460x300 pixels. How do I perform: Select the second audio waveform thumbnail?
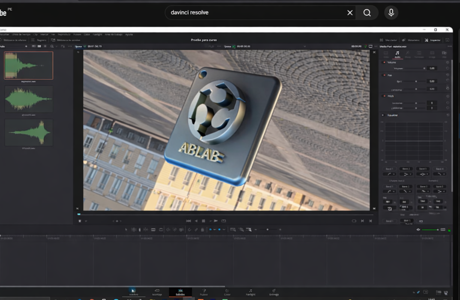point(29,99)
